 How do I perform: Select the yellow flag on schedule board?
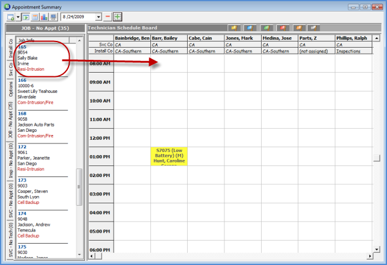234,28
